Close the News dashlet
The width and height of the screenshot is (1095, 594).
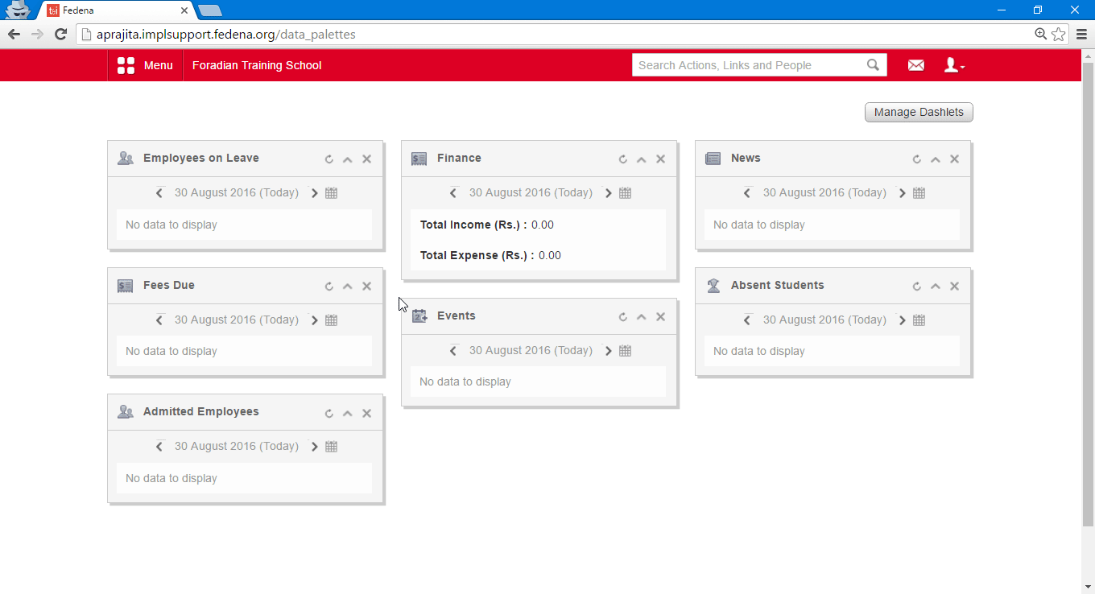point(955,159)
